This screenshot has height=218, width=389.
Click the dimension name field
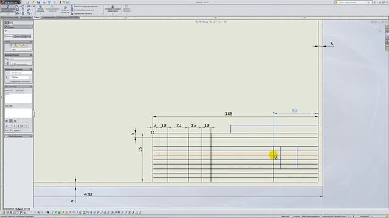[x=21, y=73]
